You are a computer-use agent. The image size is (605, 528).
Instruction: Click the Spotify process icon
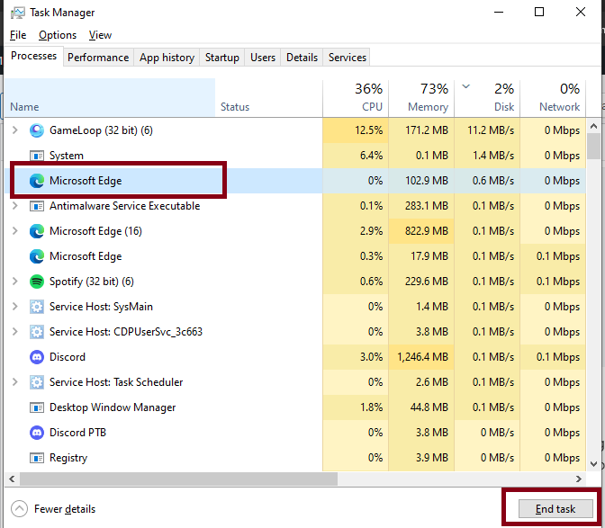(37, 282)
